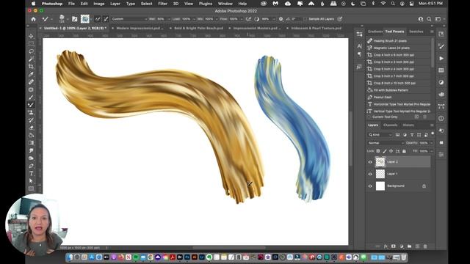
Task: Select the Eraser tool
Action: click(31, 128)
